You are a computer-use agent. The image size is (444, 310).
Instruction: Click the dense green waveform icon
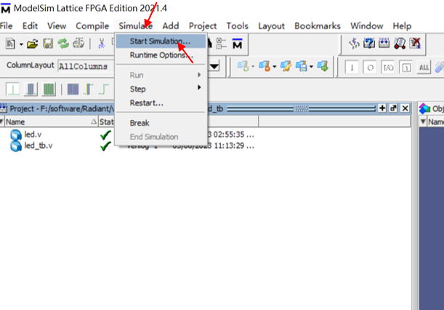pos(49,89)
